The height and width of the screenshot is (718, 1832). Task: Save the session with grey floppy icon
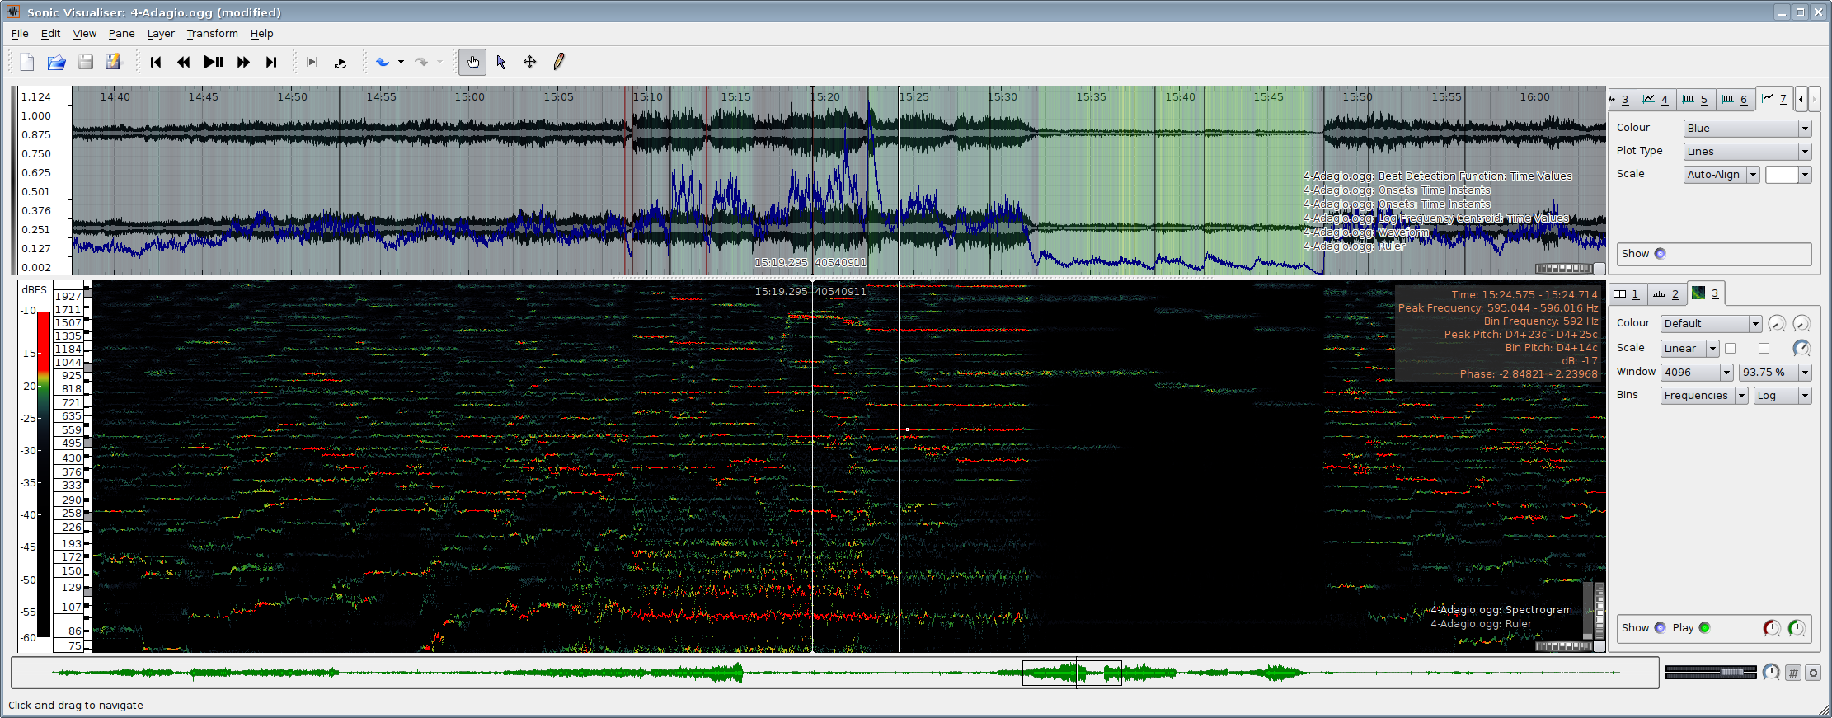[x=86, y=62]
